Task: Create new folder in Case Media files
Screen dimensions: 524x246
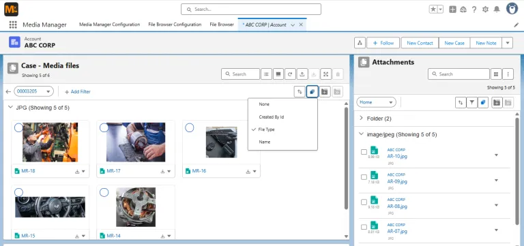Action: (325, 91)
